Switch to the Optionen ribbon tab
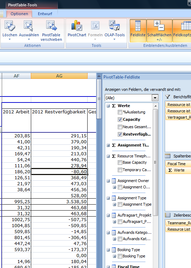Viewport: 191px width, 268px height. 19,14
